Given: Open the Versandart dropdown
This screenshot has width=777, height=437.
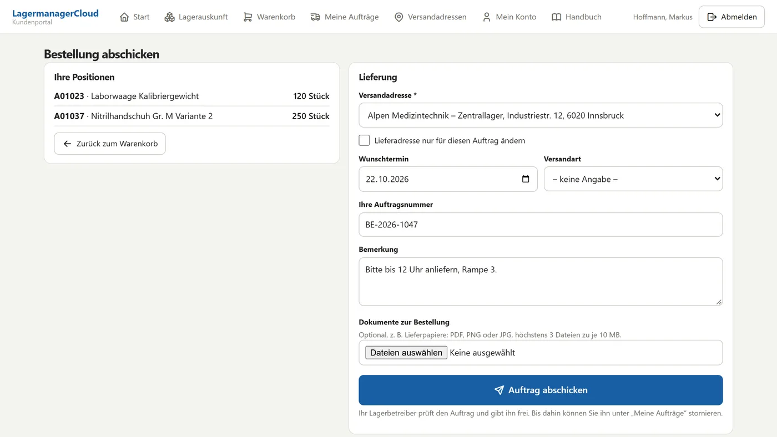Looking at the screenshot, I should 633,179.
